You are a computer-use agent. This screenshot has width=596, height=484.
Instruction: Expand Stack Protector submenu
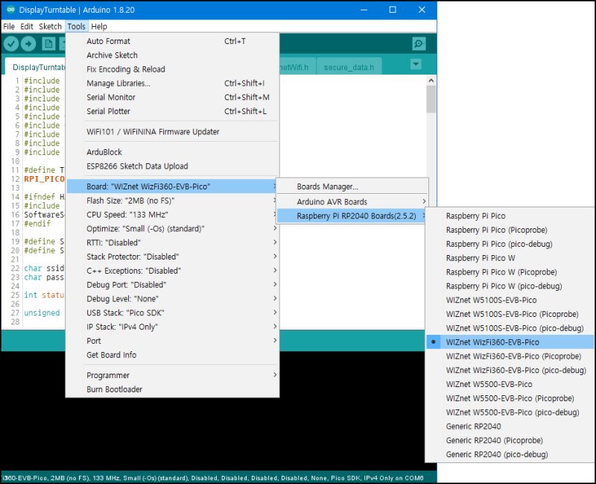tap(173, 257)
